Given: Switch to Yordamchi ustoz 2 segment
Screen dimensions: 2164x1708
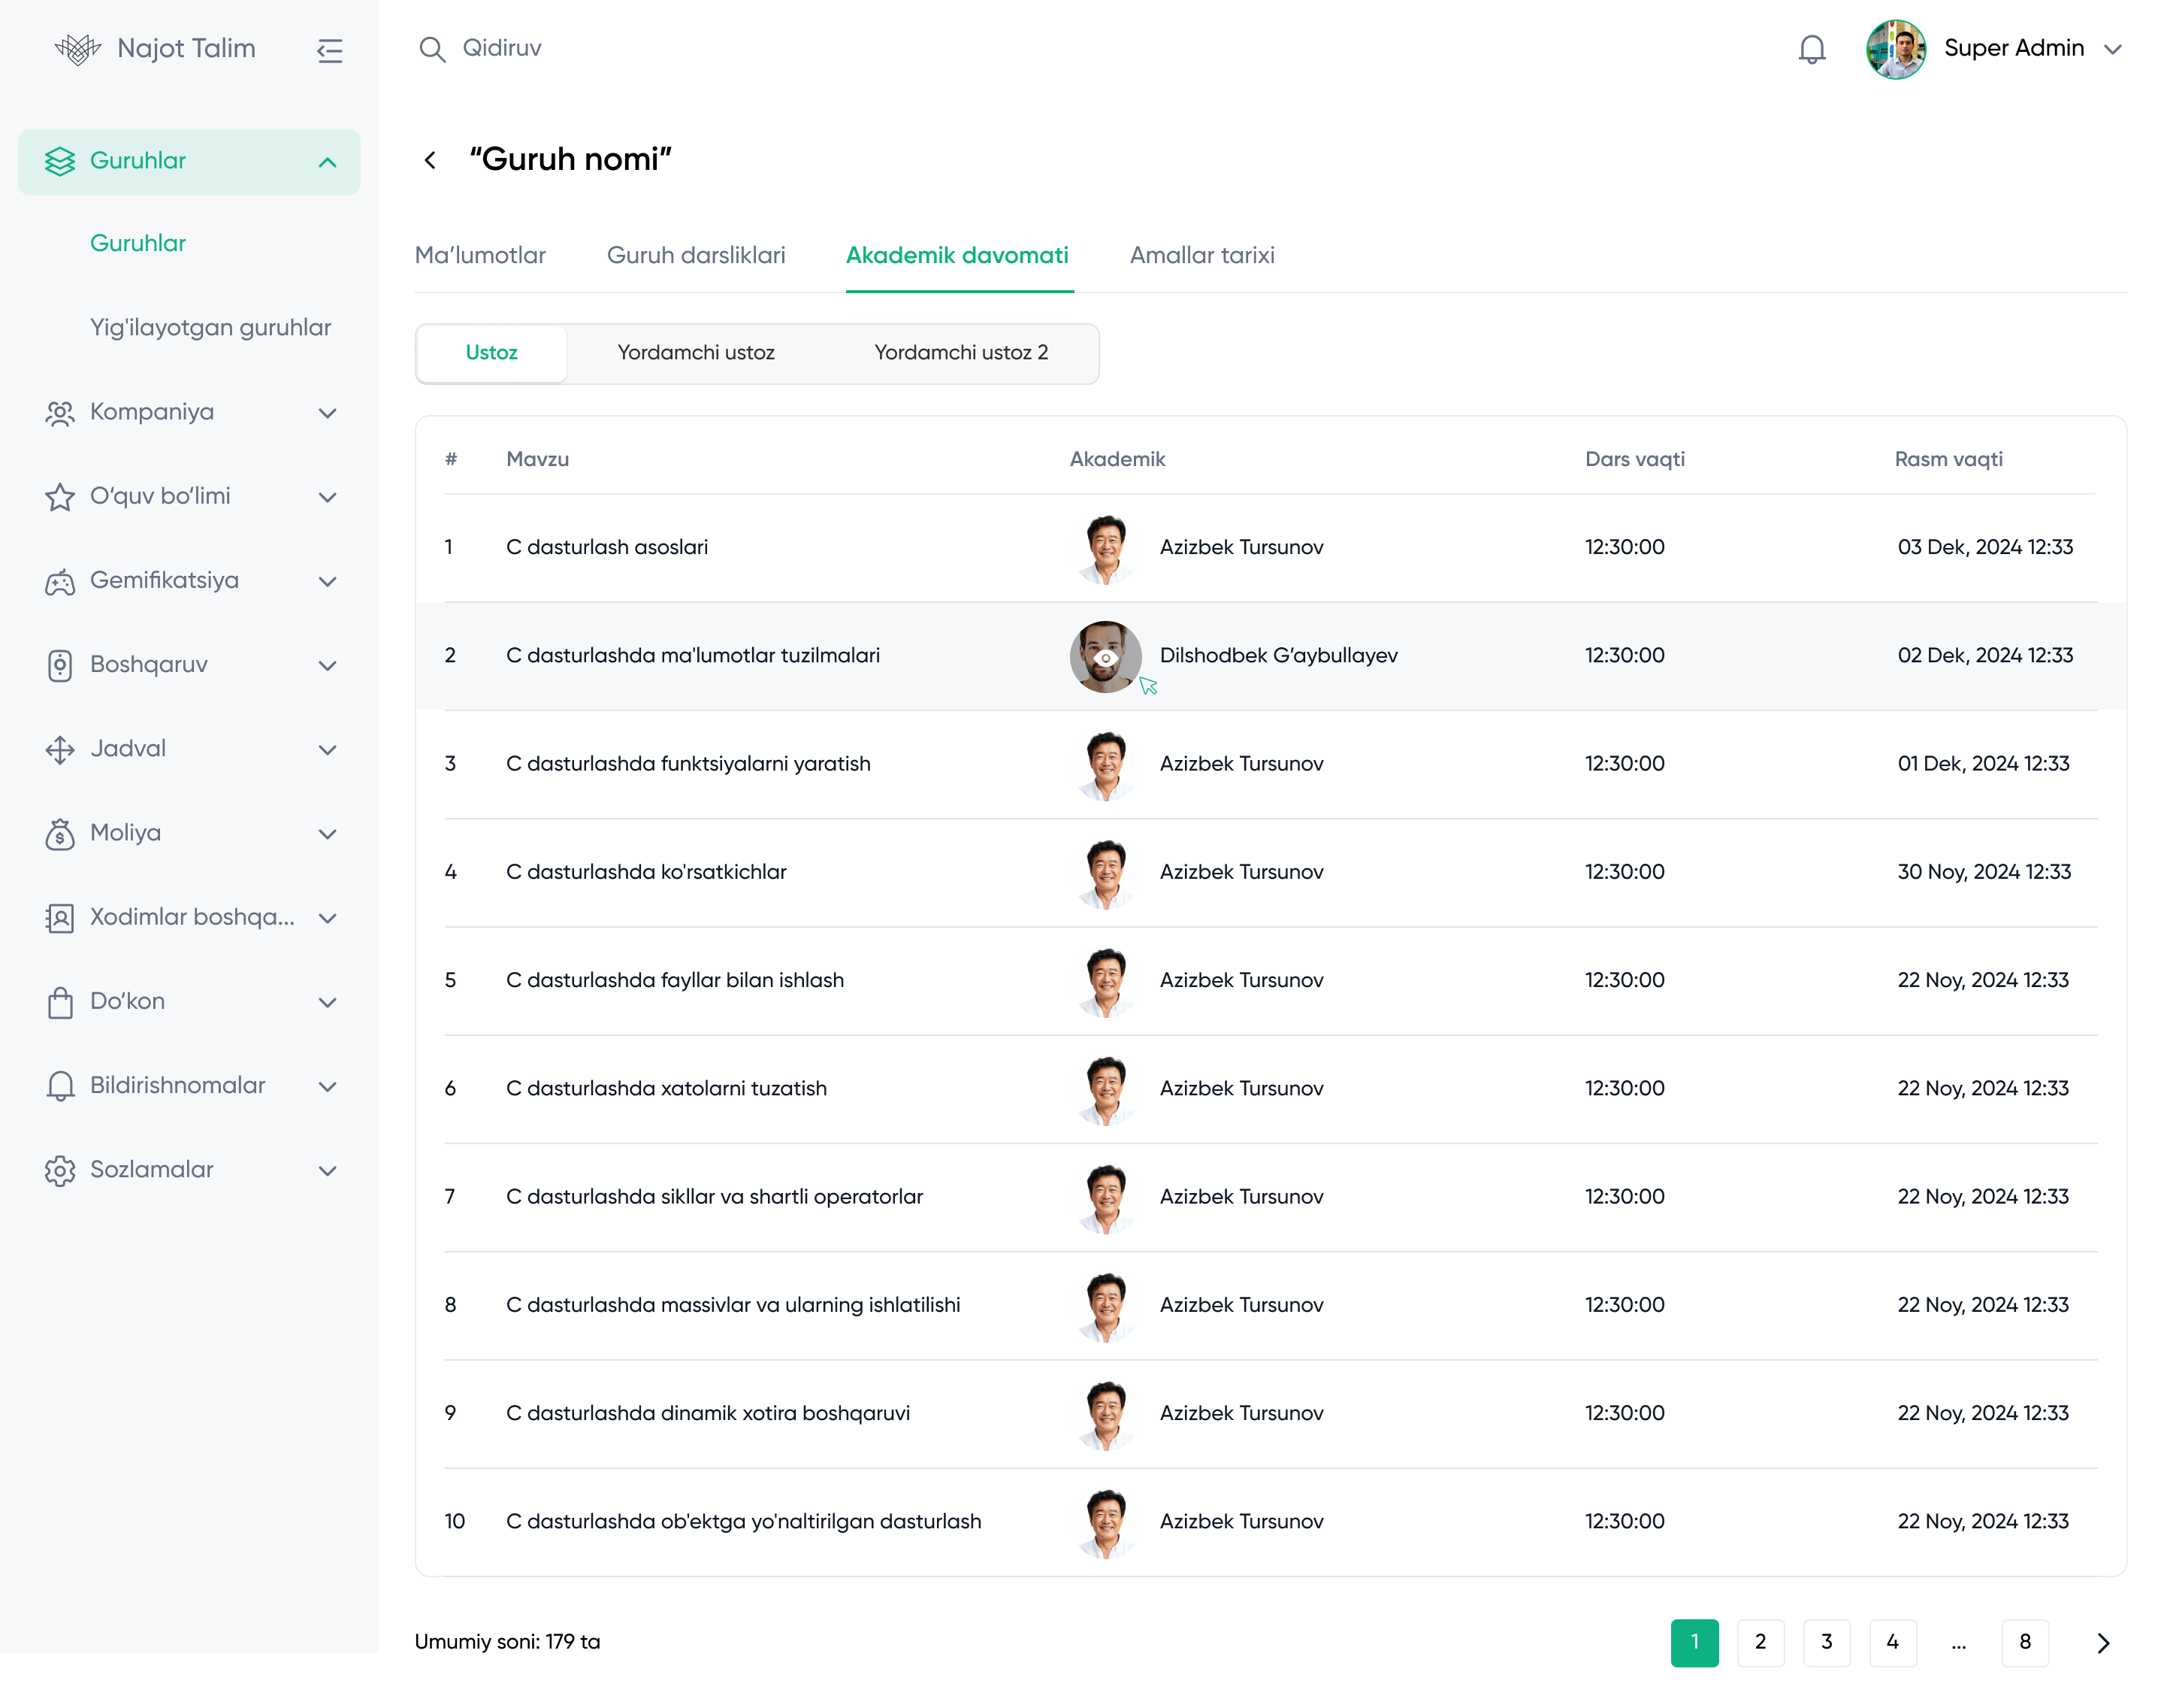Looking at the screenshot, I should 960,353.
